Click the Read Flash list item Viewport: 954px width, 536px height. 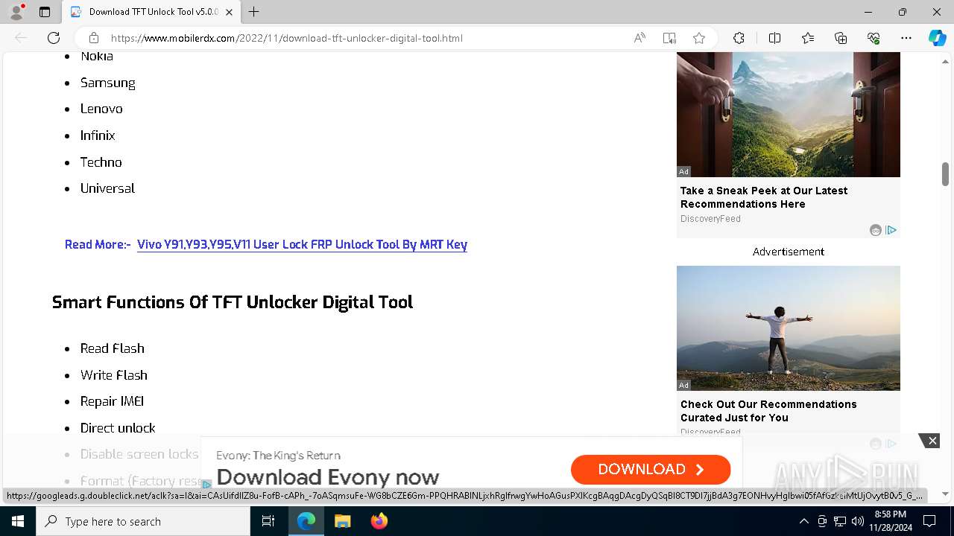(113, 348)
